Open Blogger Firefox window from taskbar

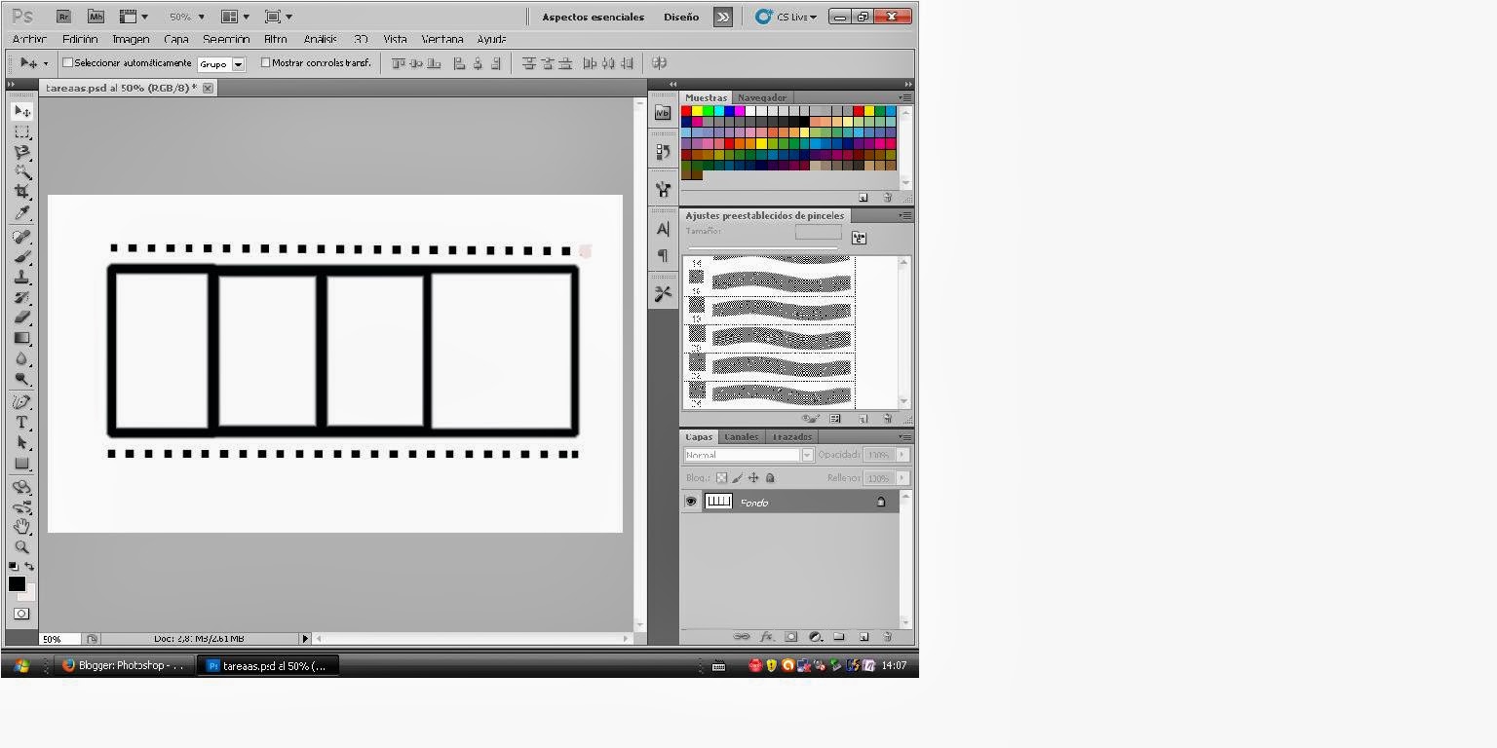(124, 665)
